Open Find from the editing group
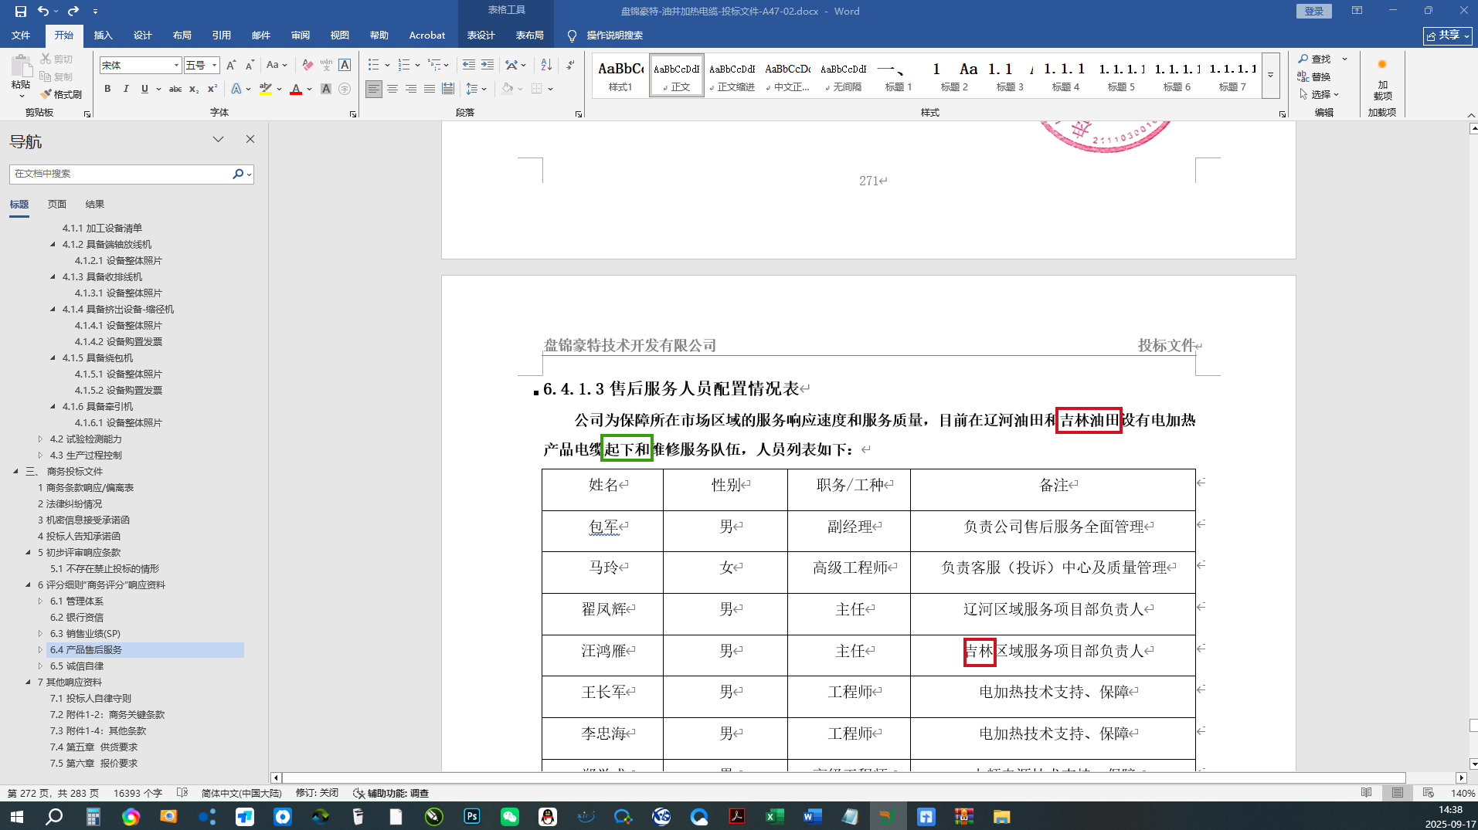 [x=1314, y=59]
